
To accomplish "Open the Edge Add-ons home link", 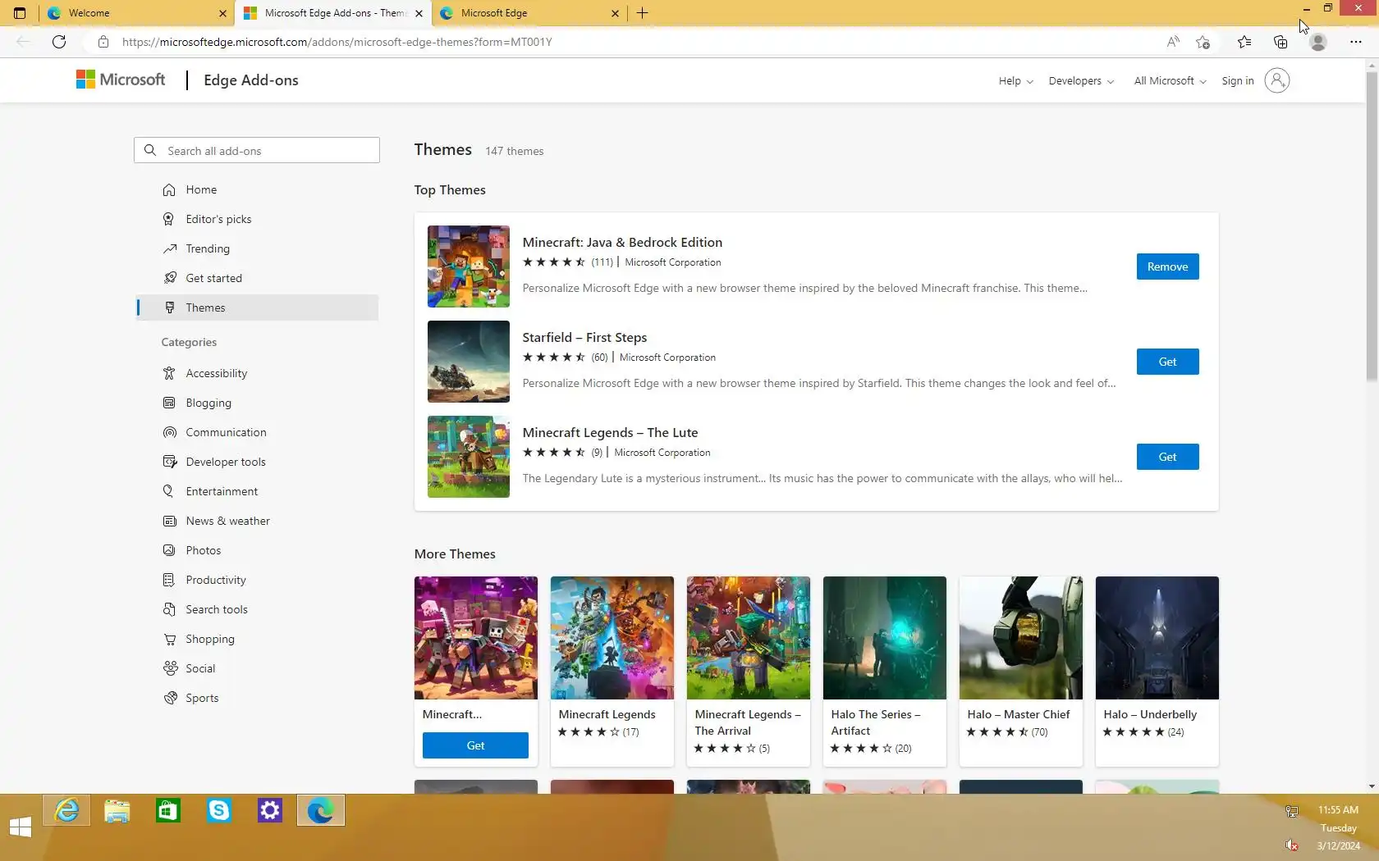I will (251, 80).
